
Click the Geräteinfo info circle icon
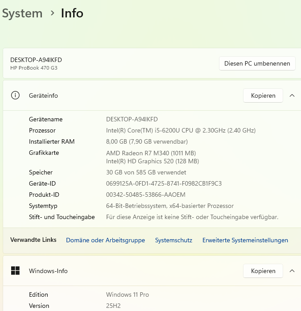[x=15, y=95]
